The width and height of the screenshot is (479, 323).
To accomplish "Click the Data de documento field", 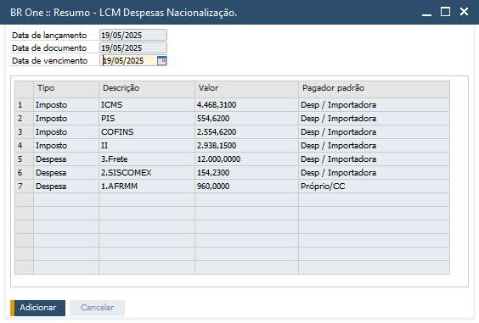I will coord(133,47).
